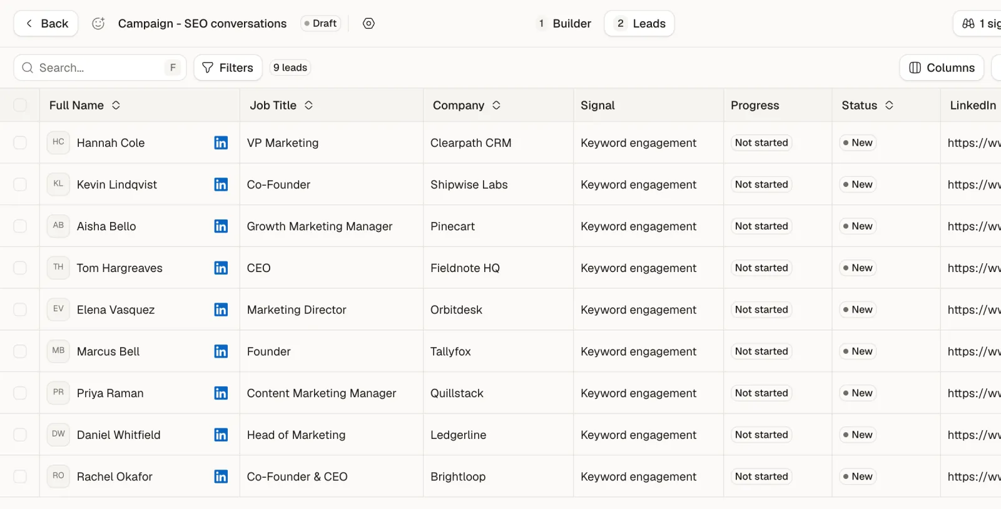
Task: Click the HC avatar for Hannah Cole
Action: [58, 142]
